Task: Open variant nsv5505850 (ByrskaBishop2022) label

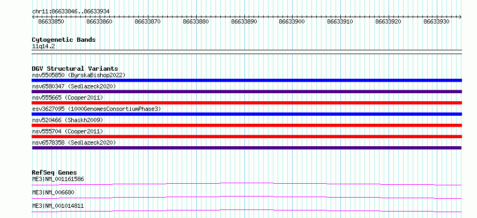Action: click(78, 75)
